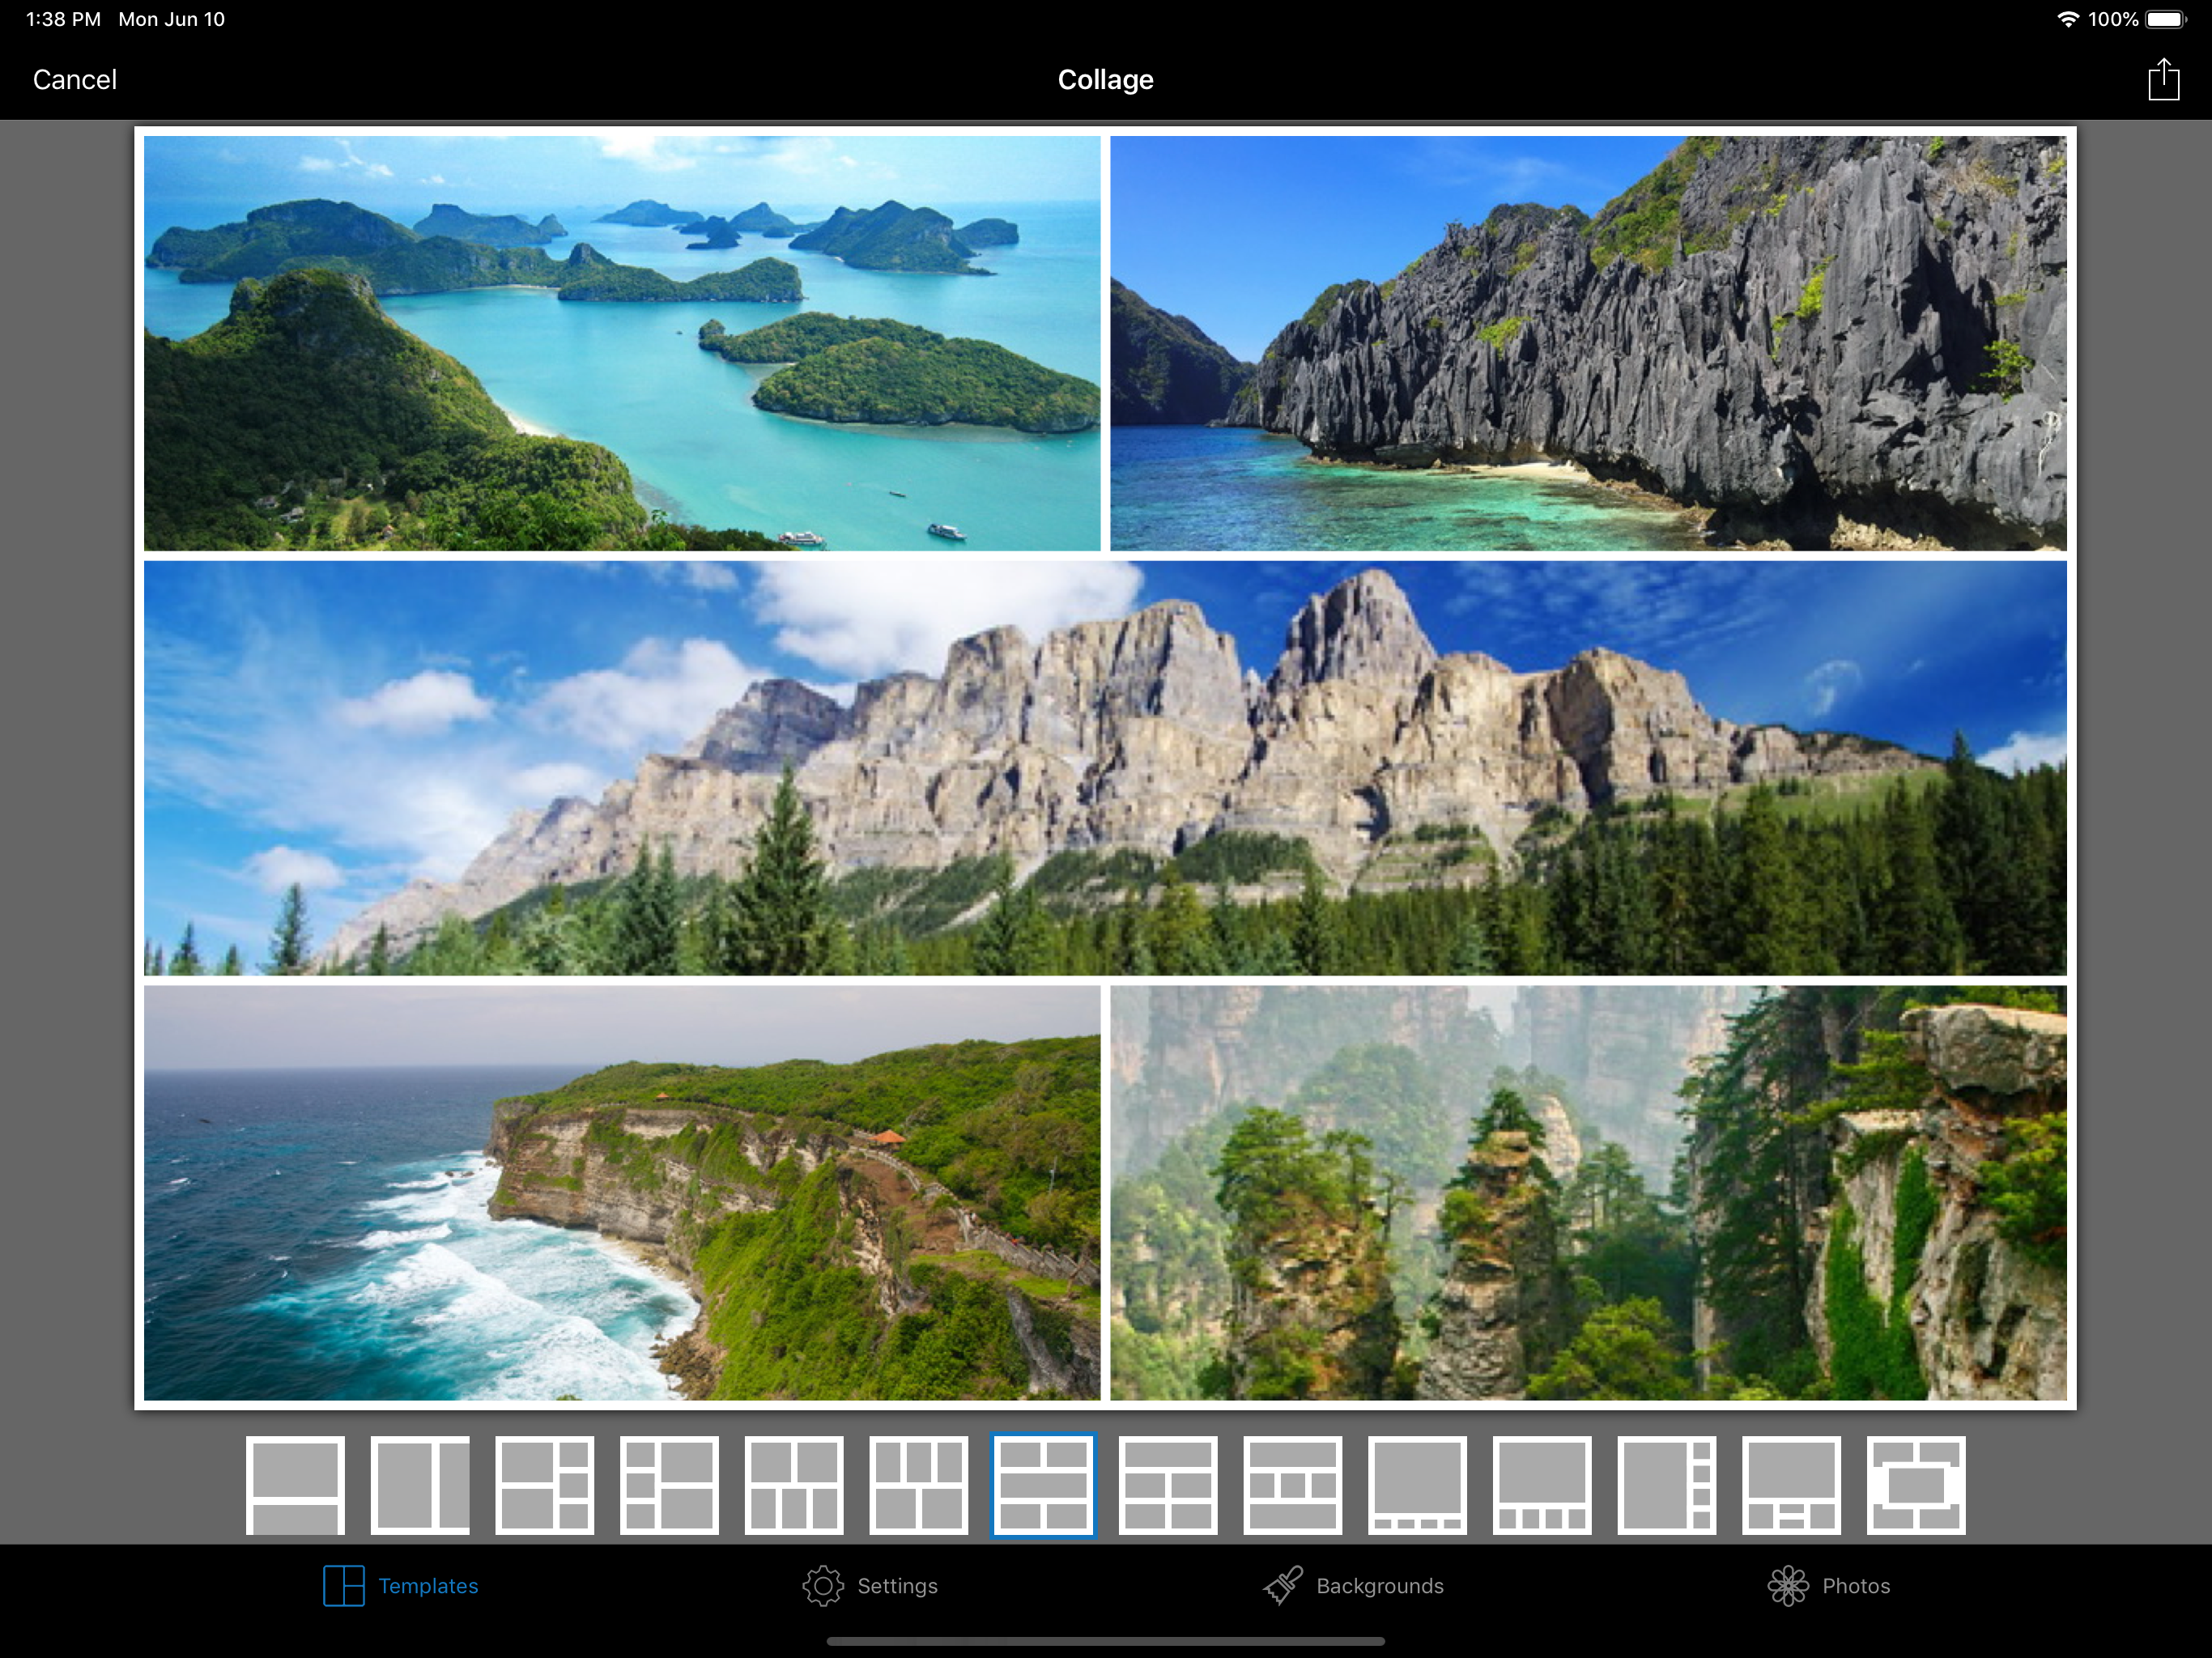Open the Backgrounds tab
Viewport: 2212px width, 1658px height.
(1353, 1586)
